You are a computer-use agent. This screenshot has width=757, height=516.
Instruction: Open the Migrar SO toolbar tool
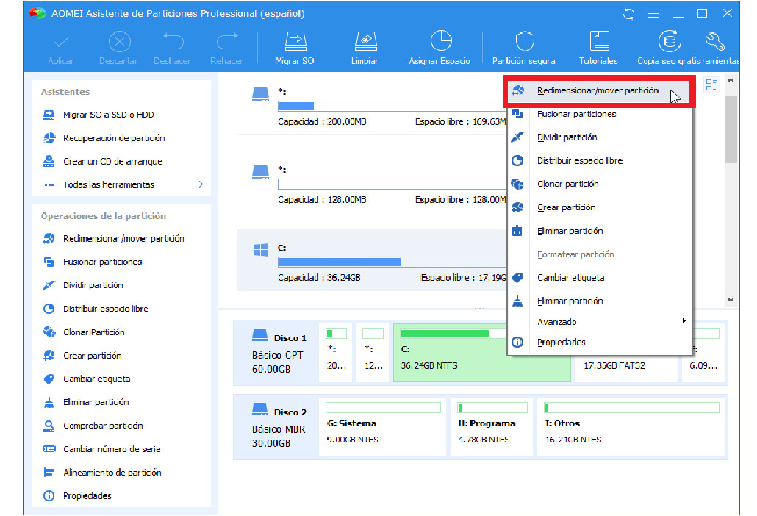pos(295,49)
